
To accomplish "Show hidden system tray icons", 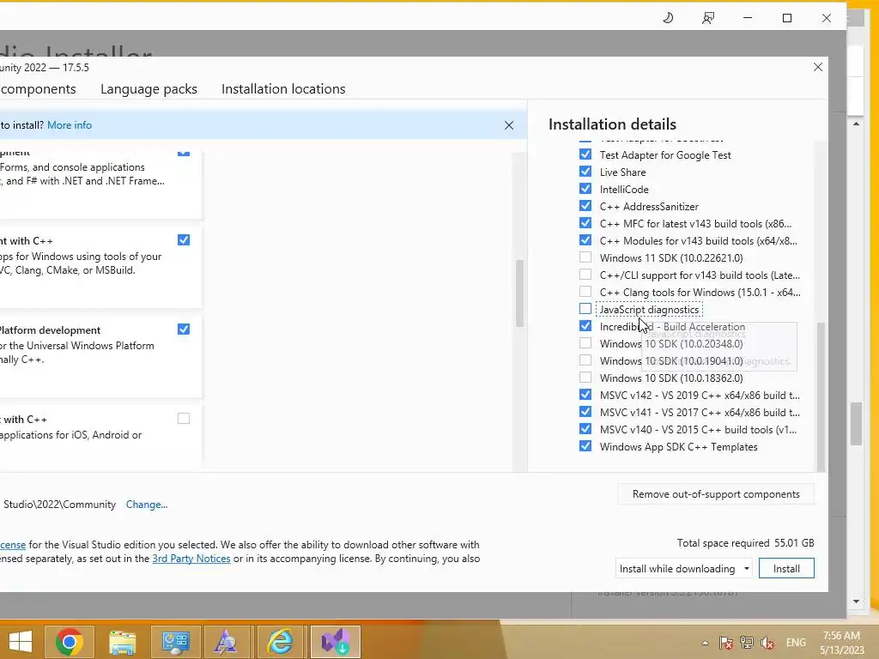I will click(x=706, y=643).
